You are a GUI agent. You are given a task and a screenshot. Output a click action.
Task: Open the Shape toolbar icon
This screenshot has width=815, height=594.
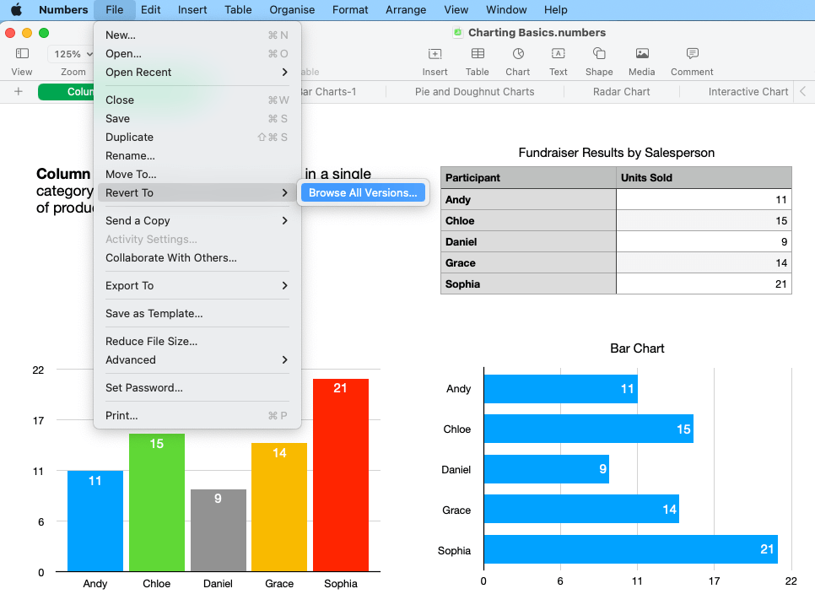tap(599, 54)
